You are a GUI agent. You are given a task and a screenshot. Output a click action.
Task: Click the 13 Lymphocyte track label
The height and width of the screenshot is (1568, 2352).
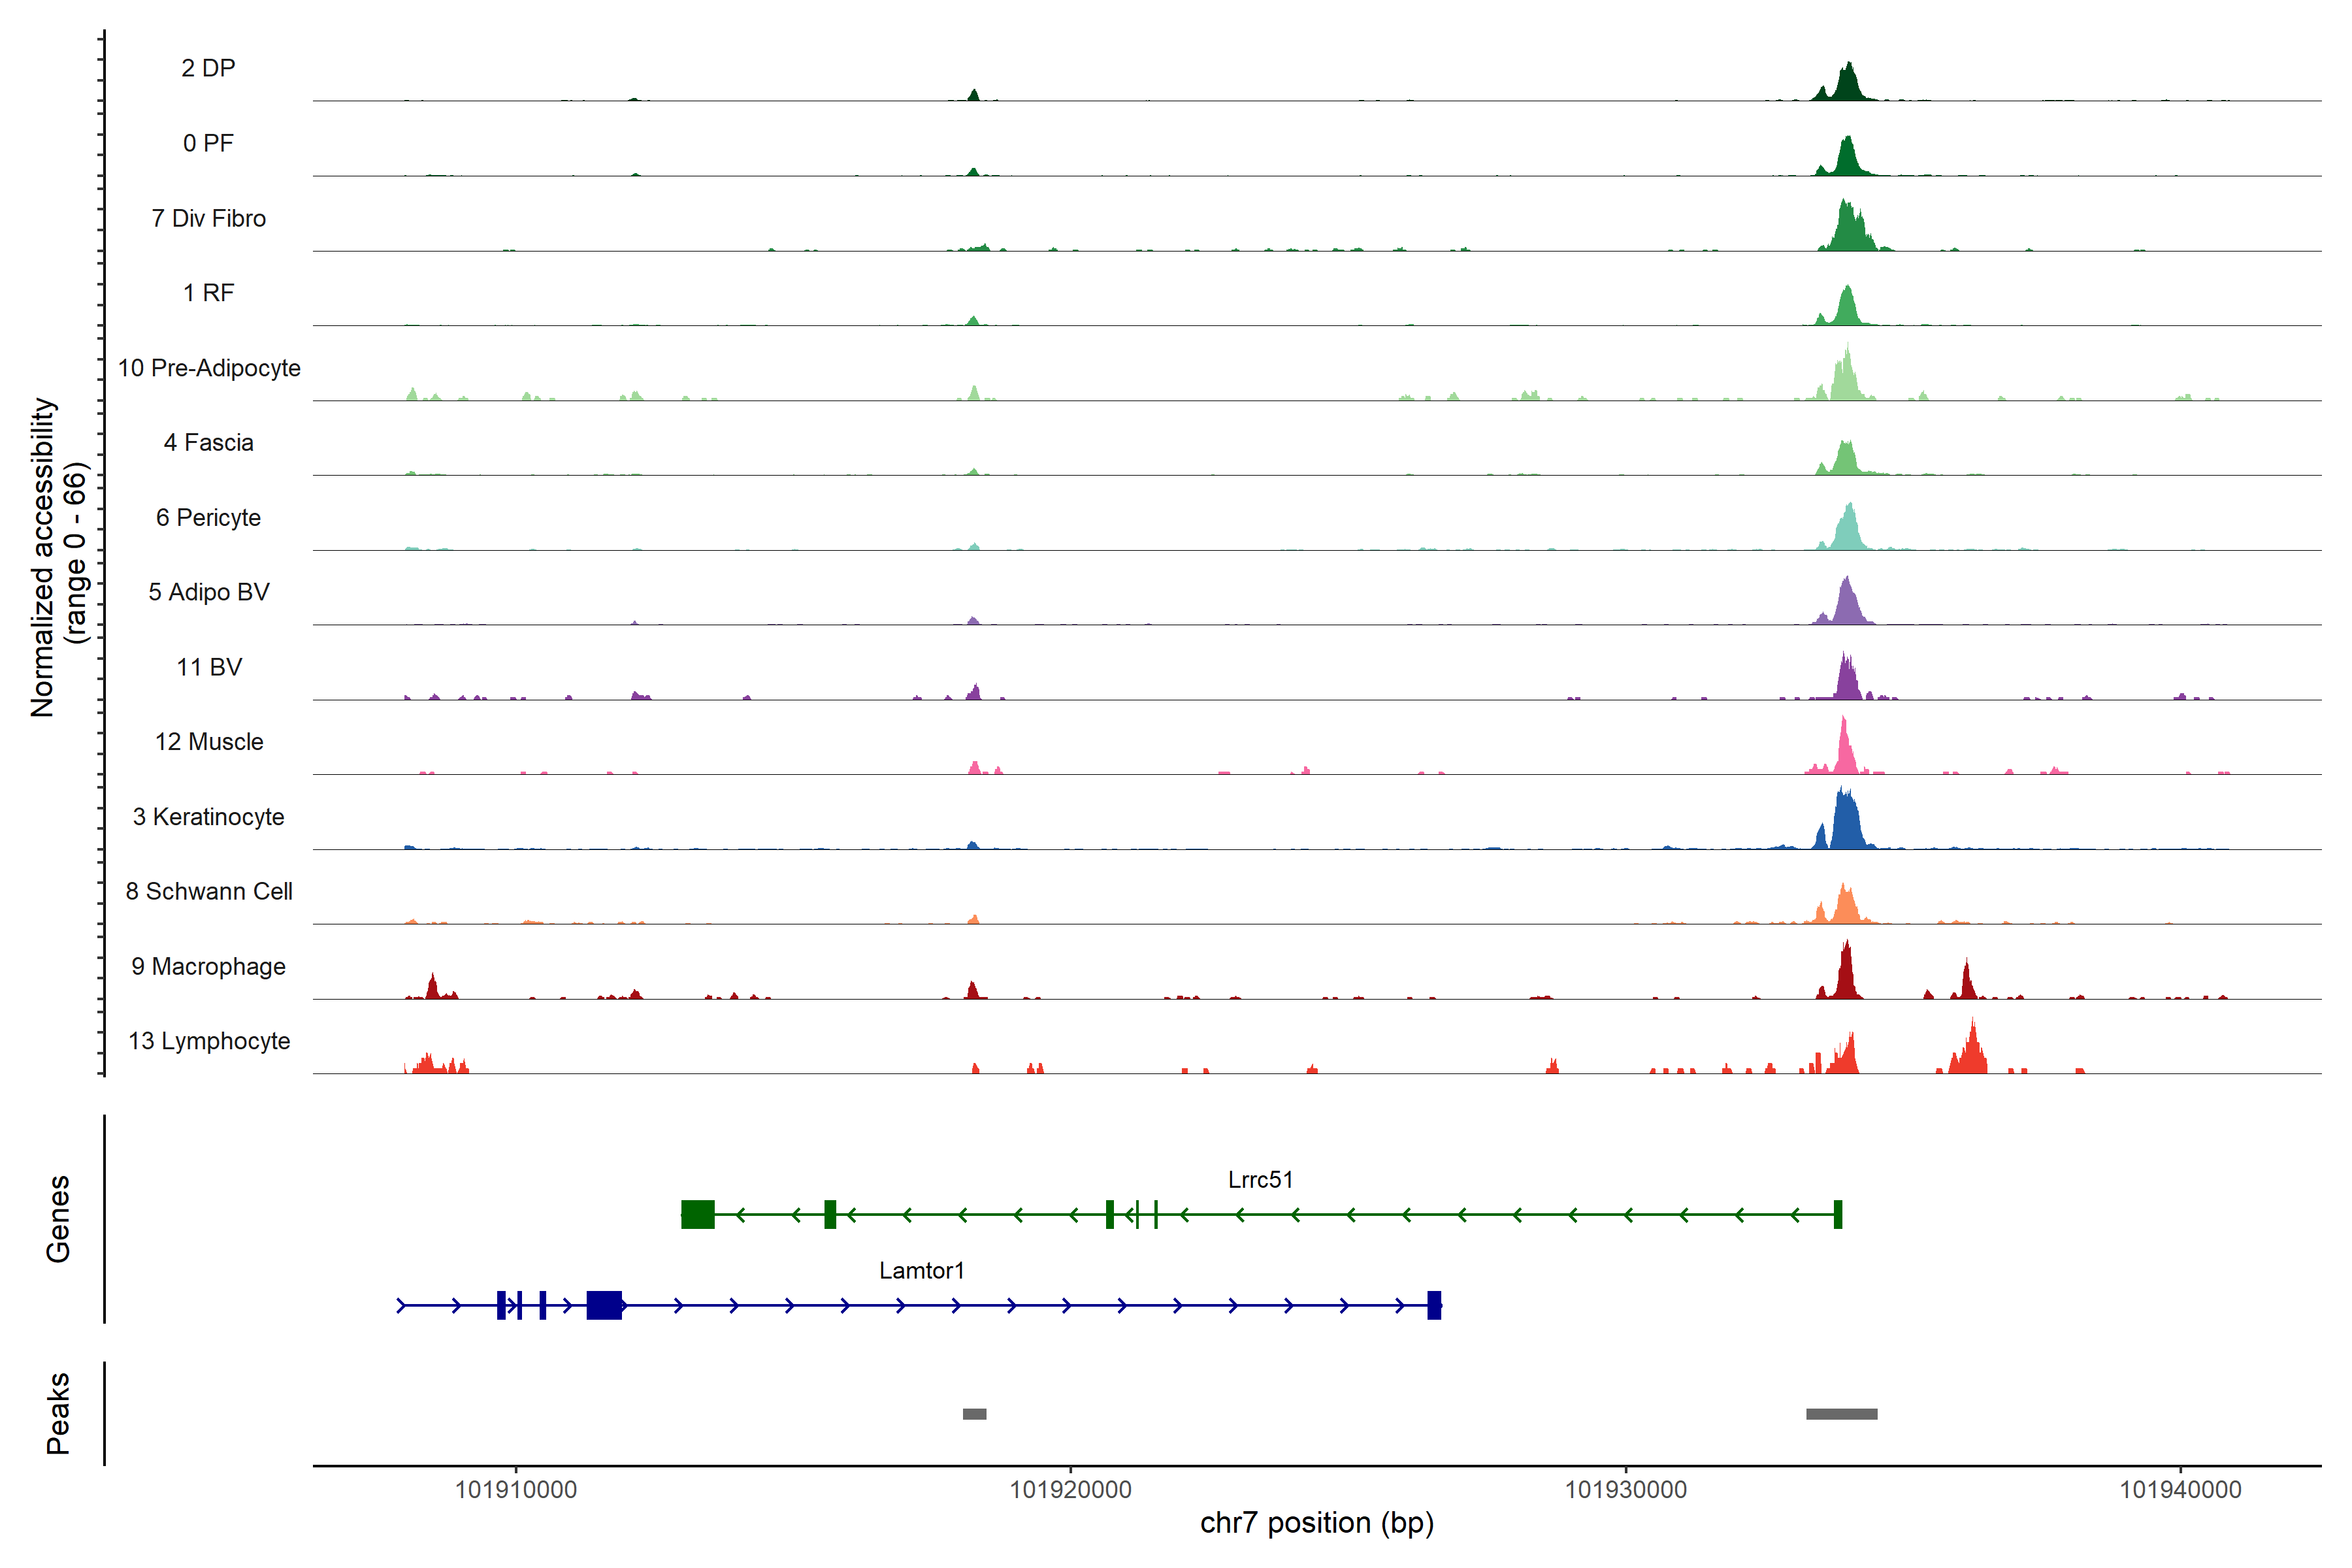pyautogui.click(x=209, y=1041)
